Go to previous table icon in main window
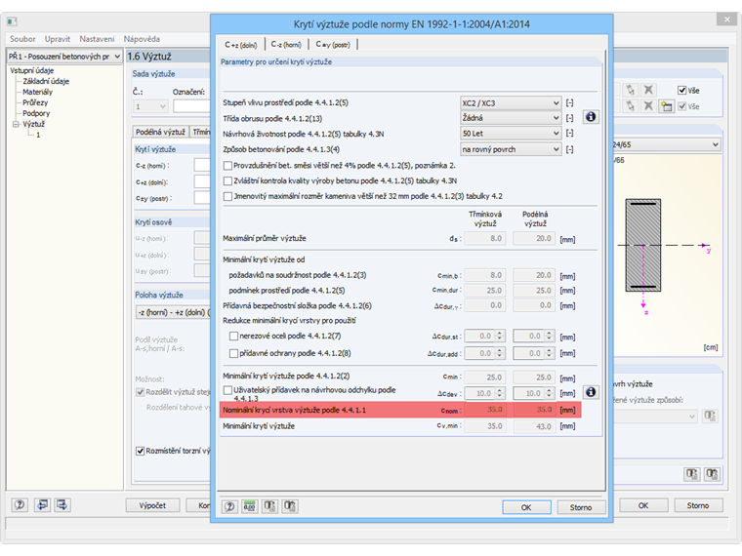Viewport: 742px width, 556px height. click(x=43, y=505)
